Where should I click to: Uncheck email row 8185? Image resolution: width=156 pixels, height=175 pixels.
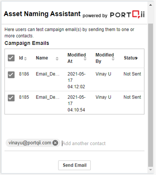[11, 98]
